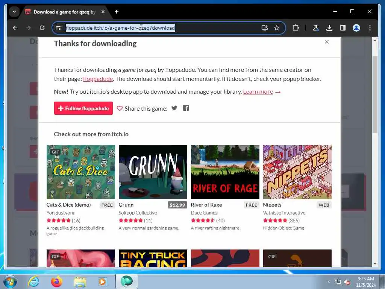Click the scrollbar down arrow
The height and width of the screenshot is (289, 385).
(375, 264)
